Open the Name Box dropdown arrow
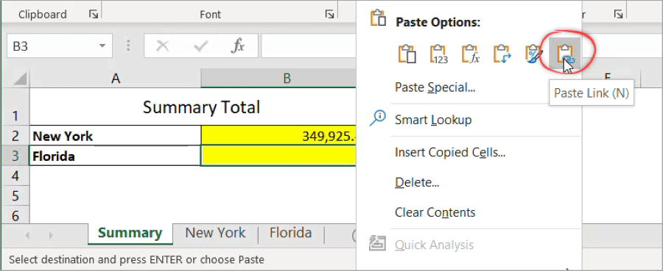The height and width of the screenshot is (271, 663). coord(102,46)
